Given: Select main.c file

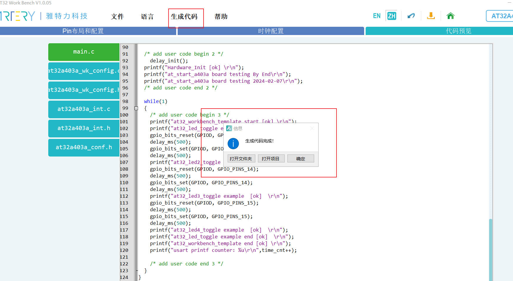Looking at the screenshot, I should point(84,52).
